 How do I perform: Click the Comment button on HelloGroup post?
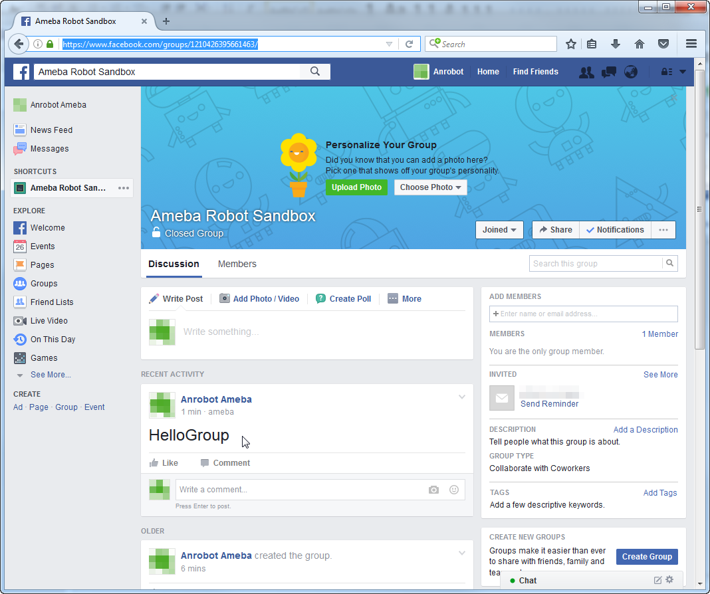point(225,463)
